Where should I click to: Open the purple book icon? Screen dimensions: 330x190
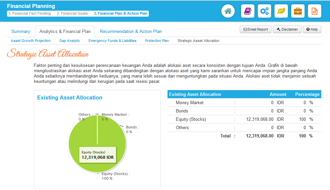pyautogui.click(x=247, y=11)
